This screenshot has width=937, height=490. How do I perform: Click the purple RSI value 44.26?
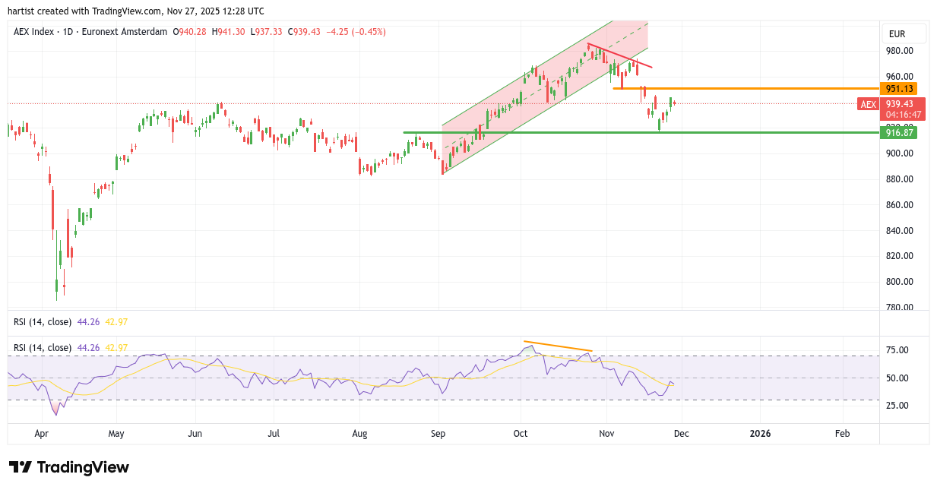[x=88, y=348]
